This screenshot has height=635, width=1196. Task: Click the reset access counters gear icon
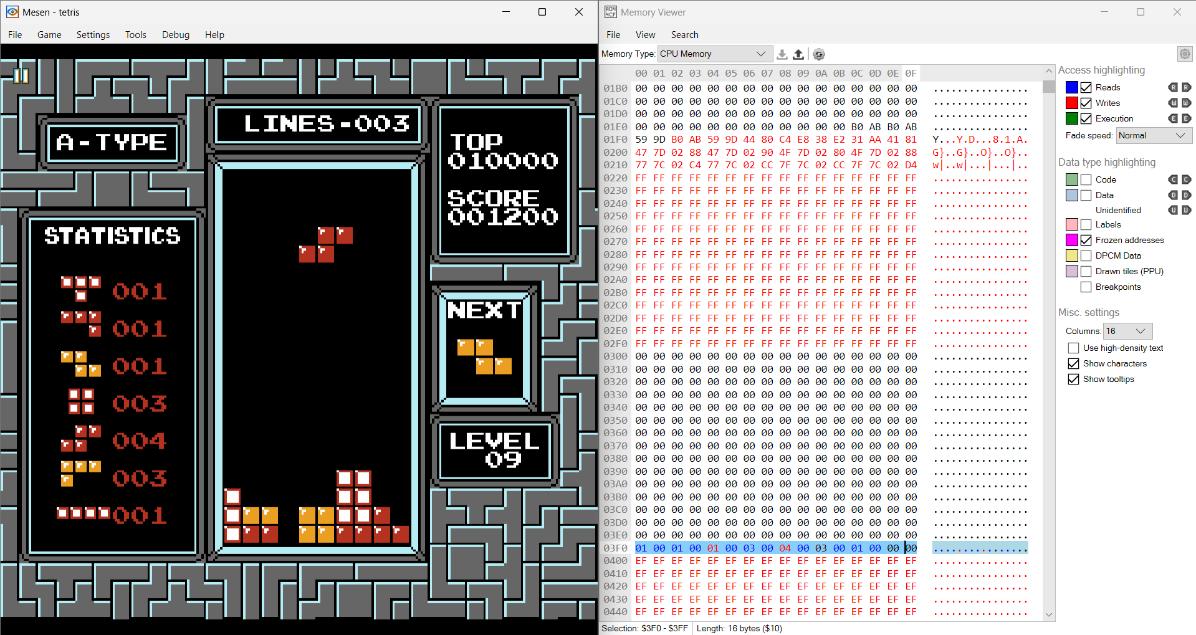pos(819,54)
